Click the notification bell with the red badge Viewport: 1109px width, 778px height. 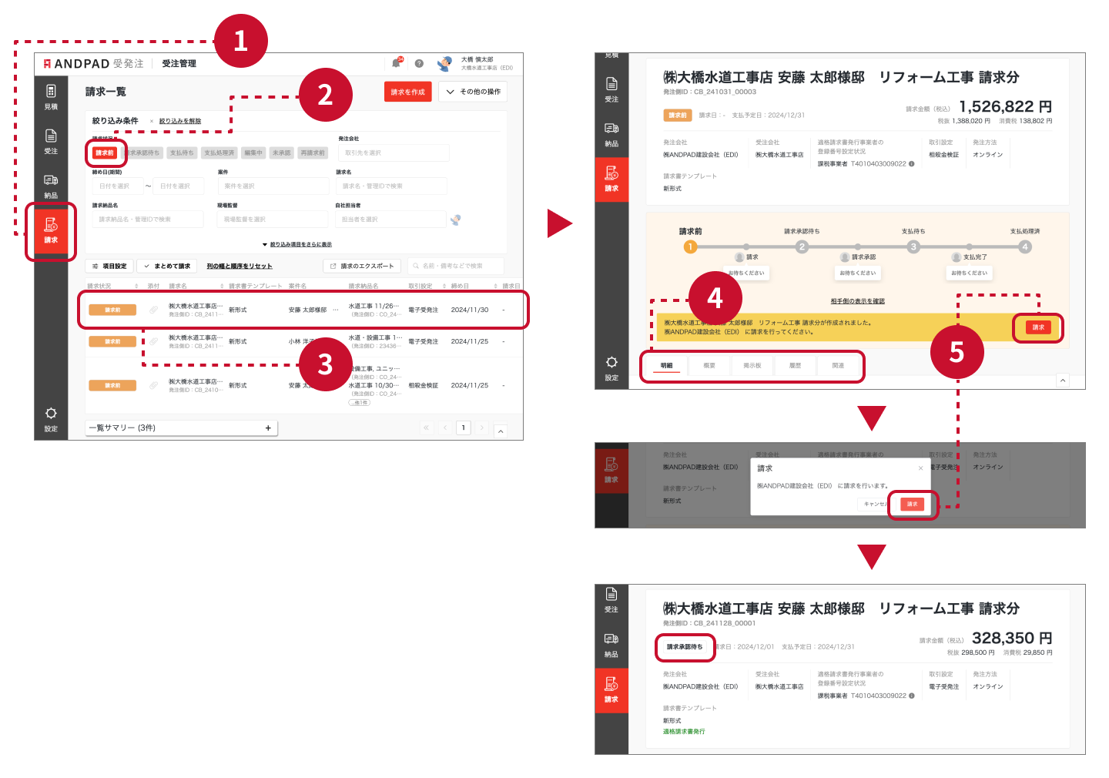point(396,63)
